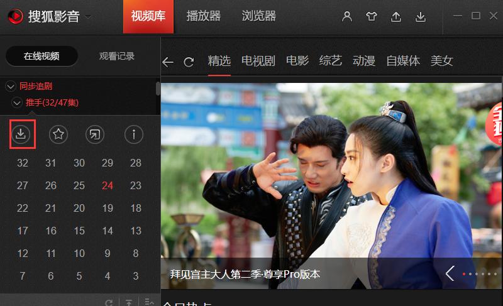Click the pop-out window icon
This screenshot has height=306, width=503.
click(x=95, y=134)
